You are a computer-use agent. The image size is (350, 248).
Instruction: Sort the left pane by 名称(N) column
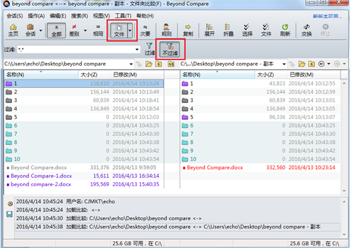click(41, 74)
